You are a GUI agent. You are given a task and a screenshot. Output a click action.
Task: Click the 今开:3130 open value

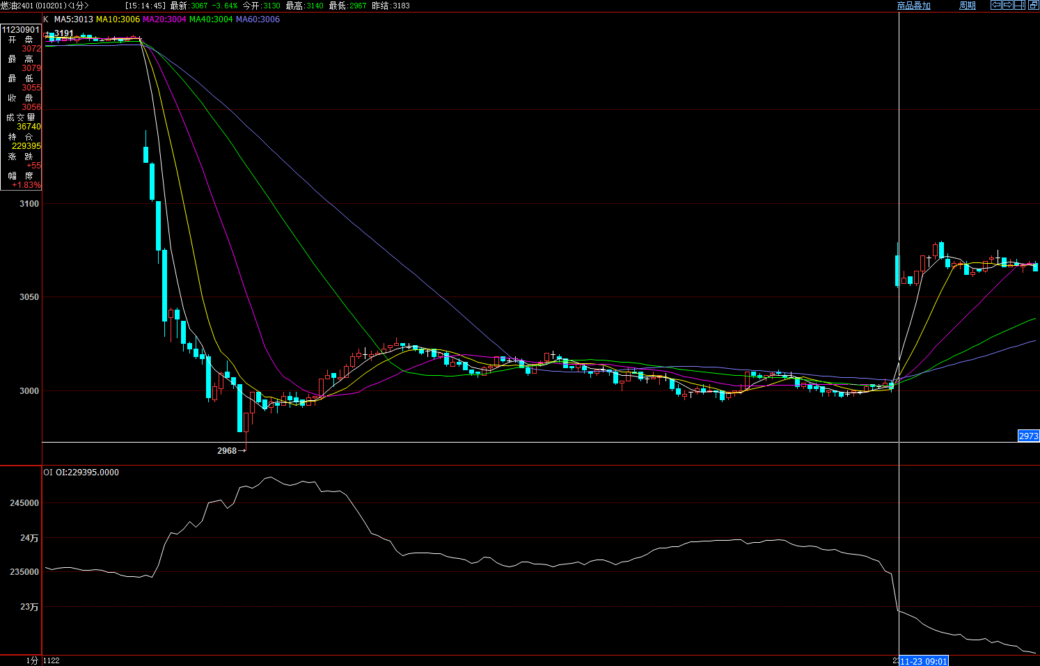pyautogui.click(x=261, y=6)
